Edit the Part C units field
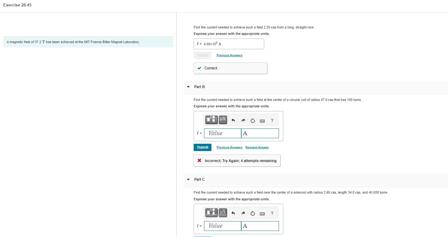448x237 pixels. (x=260, y=226)
